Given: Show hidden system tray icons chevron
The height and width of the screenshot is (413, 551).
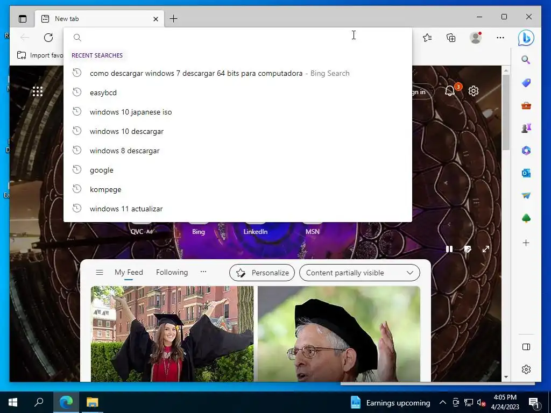Looking at the screenshot, I should pos(443,402).
